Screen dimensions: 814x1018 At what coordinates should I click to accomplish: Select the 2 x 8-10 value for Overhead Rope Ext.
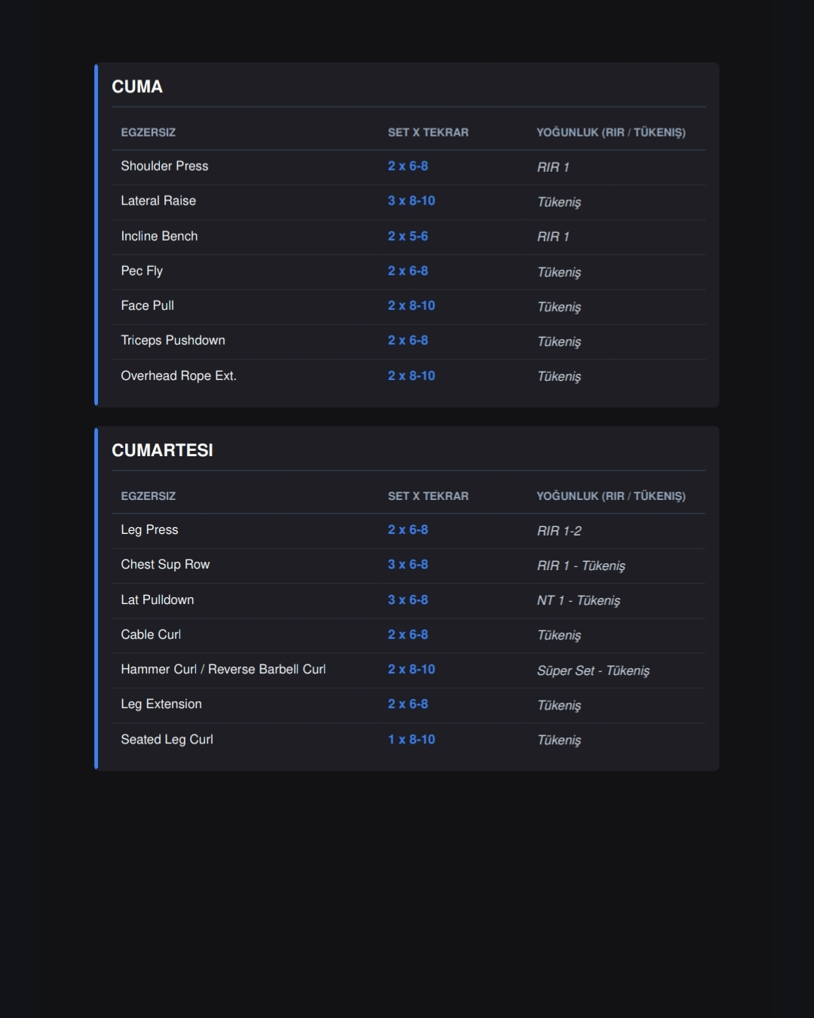pos(412,376)
